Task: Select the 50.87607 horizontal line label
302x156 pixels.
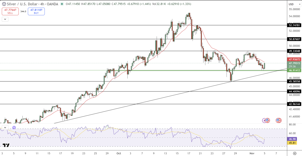Action: point(293,39)
